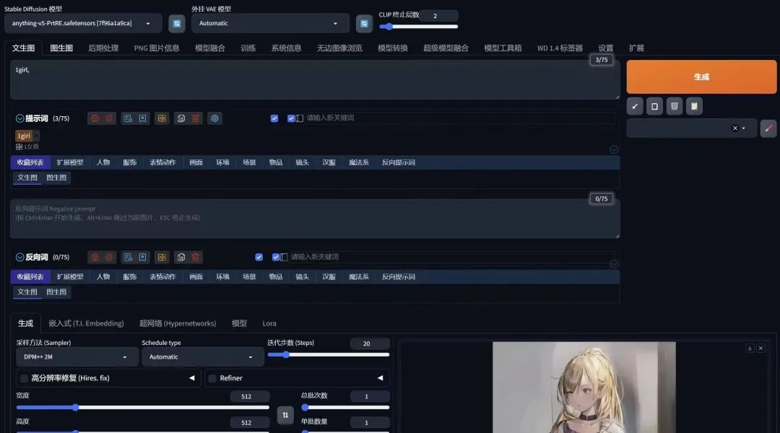The height and width of the screenshot is (433, 780).
Task: Click the paintbrush style-edit icon
Action: pyautogui.click(x=768, y=128)
